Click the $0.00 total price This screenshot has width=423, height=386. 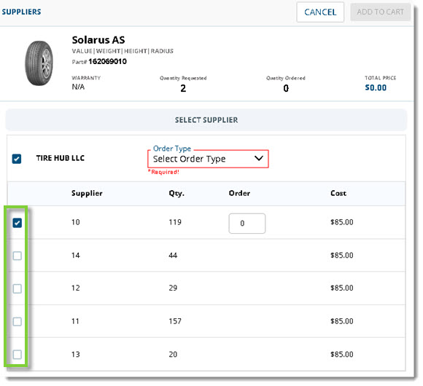(376, 87)
